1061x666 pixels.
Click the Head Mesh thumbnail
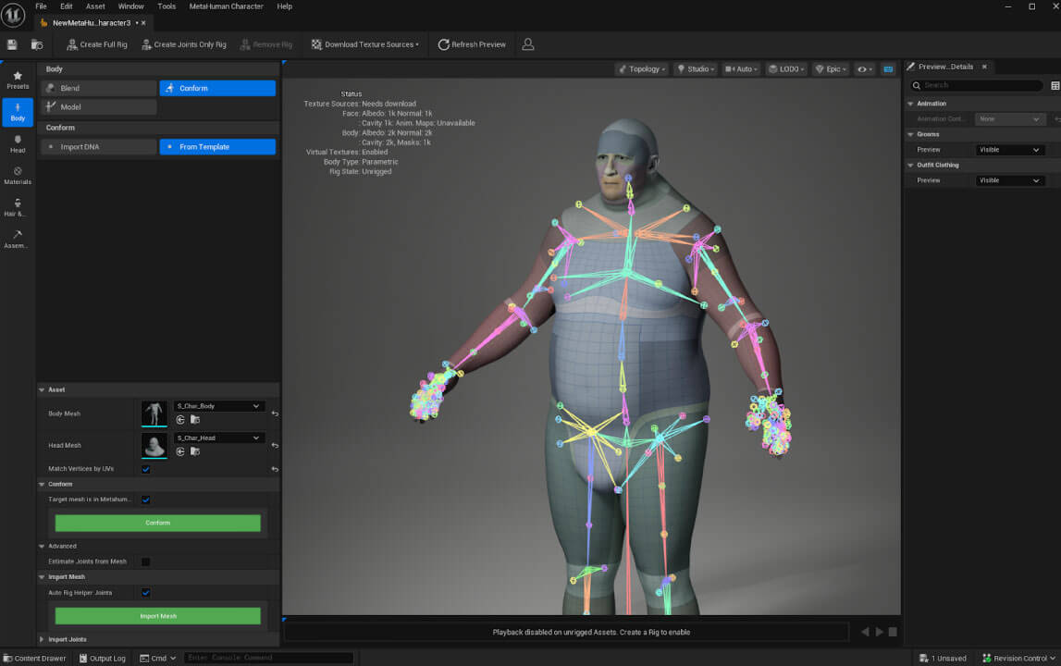tap(154, 445)
